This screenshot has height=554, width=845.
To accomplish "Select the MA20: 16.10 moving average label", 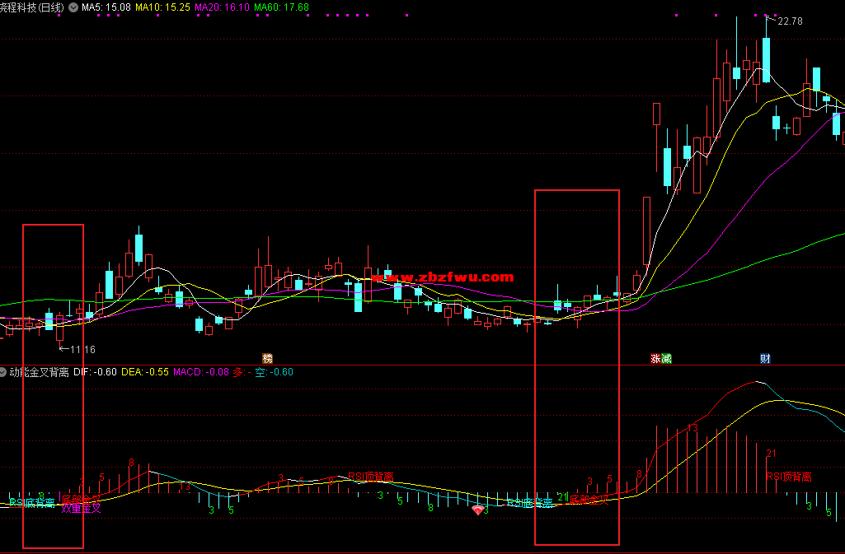I will point(222,7).
